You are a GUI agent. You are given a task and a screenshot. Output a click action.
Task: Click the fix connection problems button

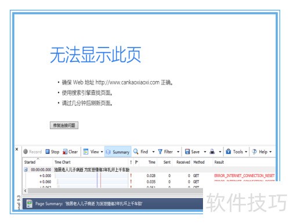click(x=64, y=126)
